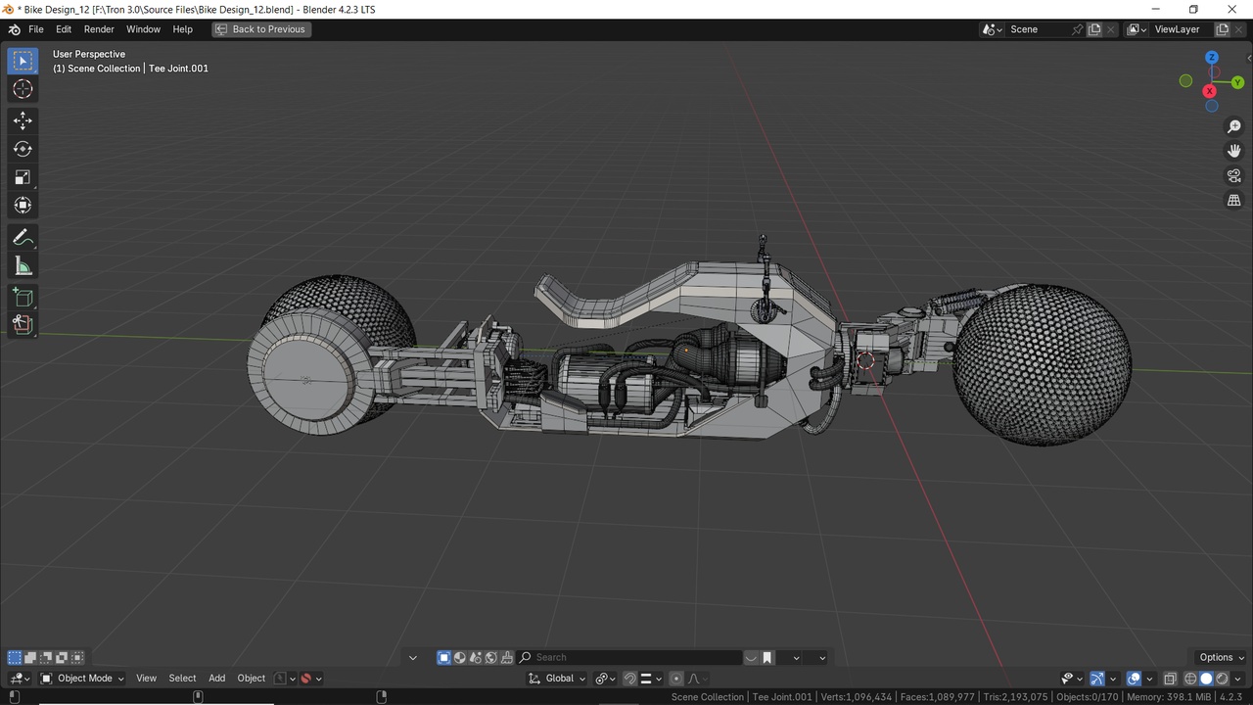Select the Select Box tool
The height and width of the screenshot is (705, 1253).
coord(23,61)
